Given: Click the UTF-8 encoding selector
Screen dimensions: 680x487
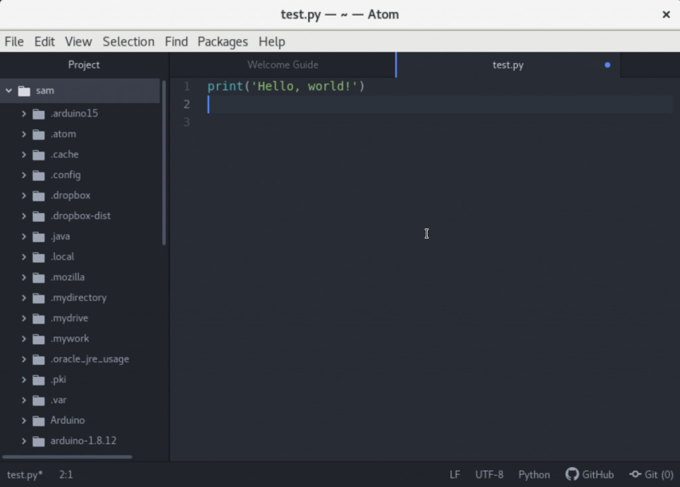Looking at the screenshot, I should pyautogui.click(x=489, y=474).
